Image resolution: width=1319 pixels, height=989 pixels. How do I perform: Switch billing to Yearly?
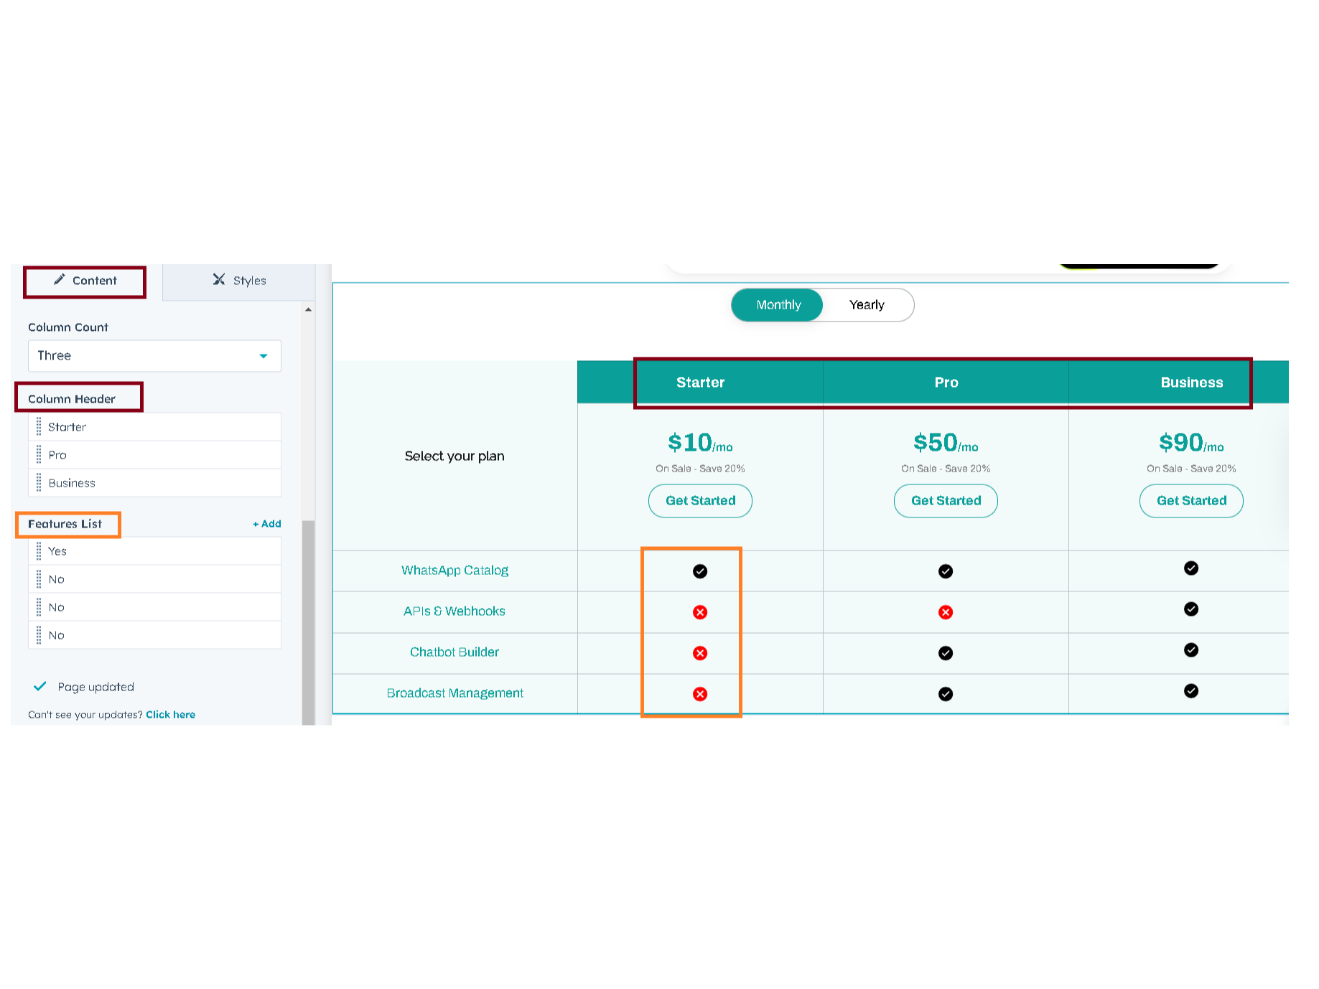[x=867, y=304]
